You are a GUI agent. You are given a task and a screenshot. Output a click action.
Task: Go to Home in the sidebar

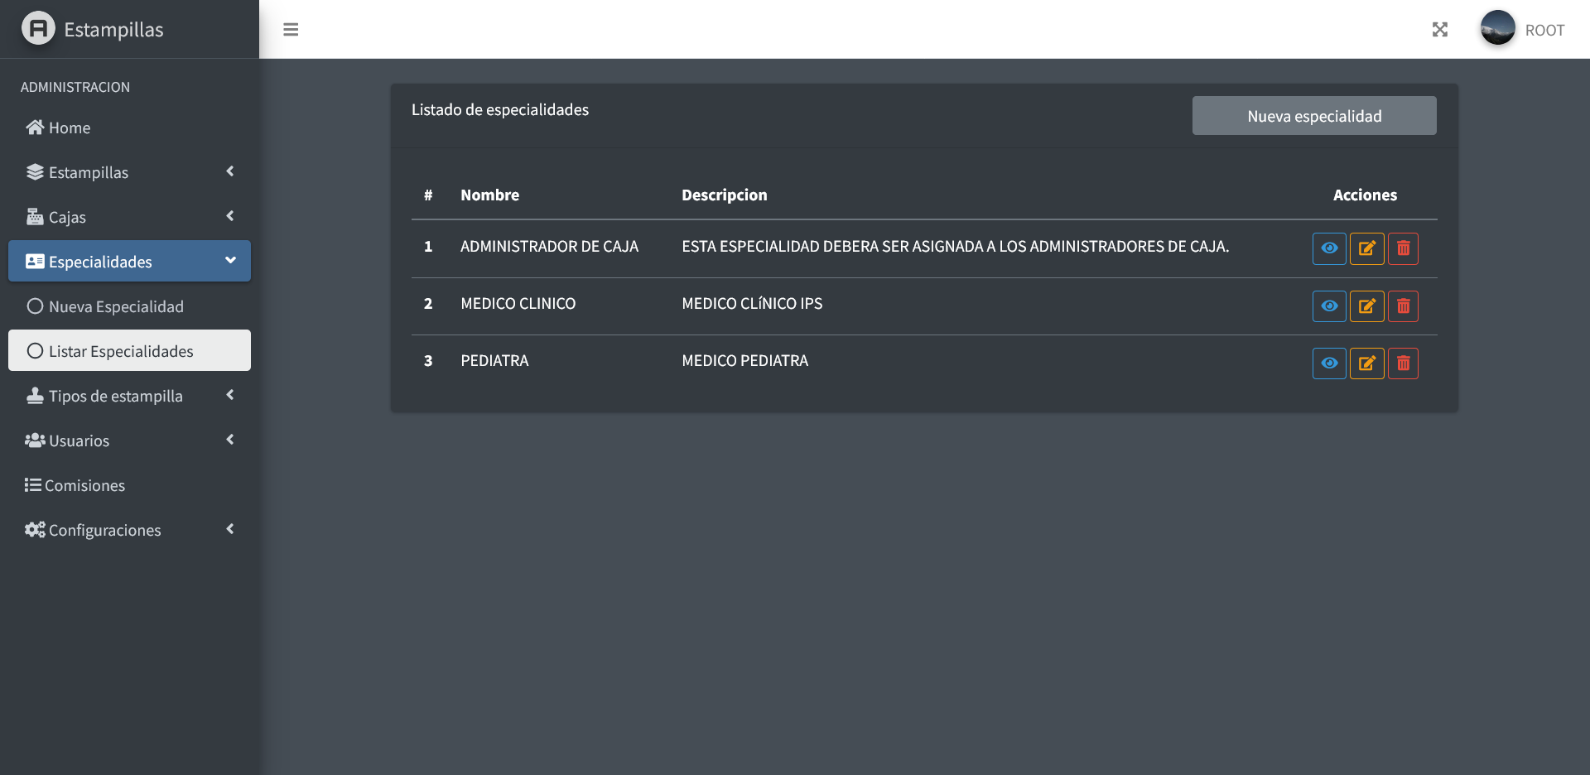click(x=70, y=128)
